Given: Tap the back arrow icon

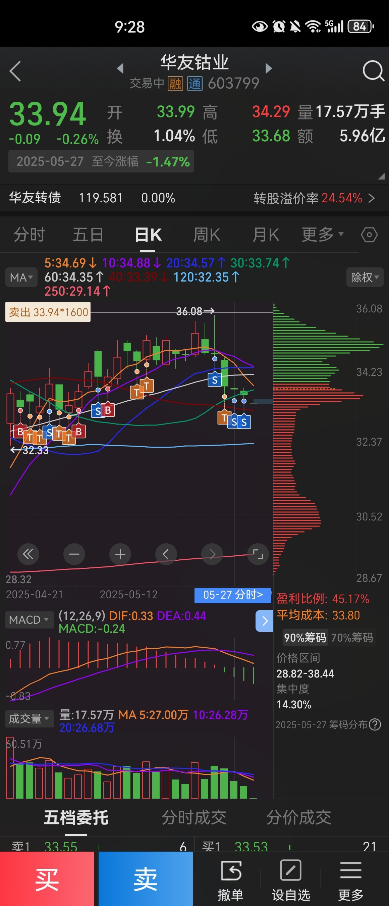Looking at the screenshot, I should [15, 71].
